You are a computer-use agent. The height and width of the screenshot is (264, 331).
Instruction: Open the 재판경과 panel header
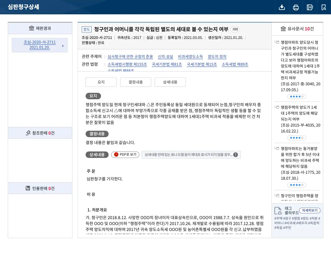(x=40, y=28)
